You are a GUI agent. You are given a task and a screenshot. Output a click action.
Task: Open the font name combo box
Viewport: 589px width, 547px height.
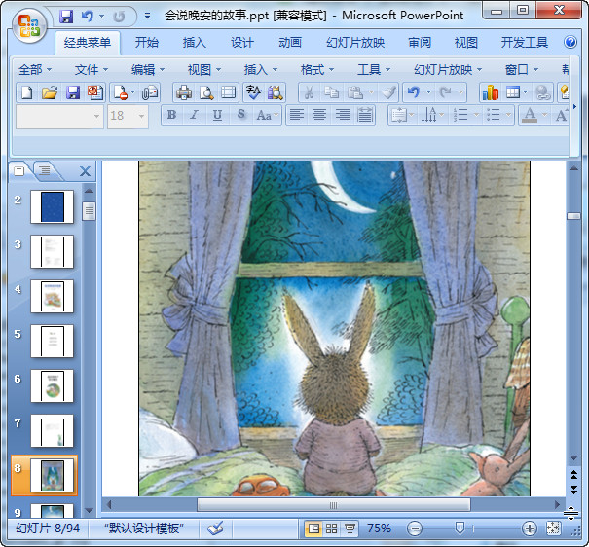click(x=59, y=117)
